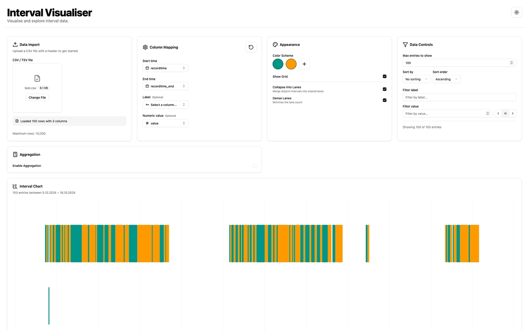Disable the Dense Lanes option

384,100
